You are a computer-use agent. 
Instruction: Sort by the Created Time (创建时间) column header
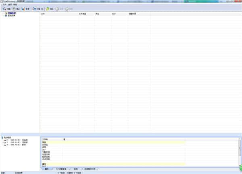click(x=133, y=13)
